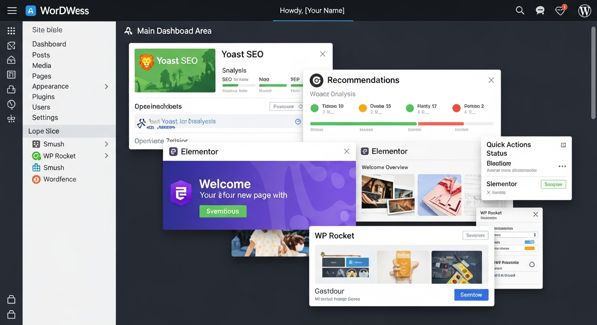Click the blue button in WP Rocket card
597x325 pixels.
click(471, 295)
